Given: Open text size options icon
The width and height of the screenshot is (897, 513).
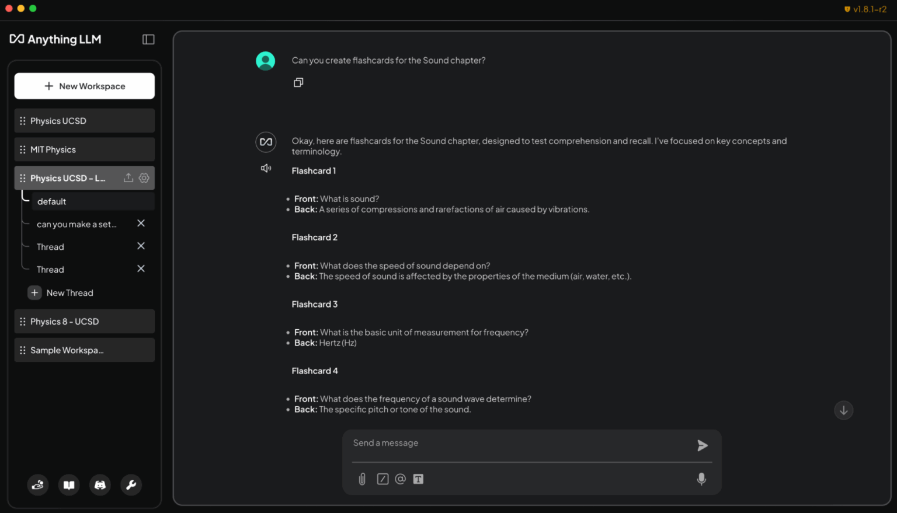Looking at the screenshot, I should click(x=418, y=479).
